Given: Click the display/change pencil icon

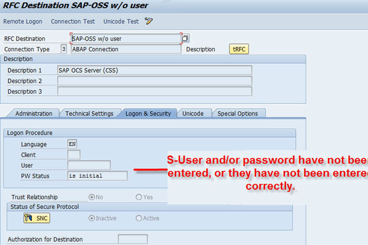Looking at the screenshot, I should [x=149, y=21].
